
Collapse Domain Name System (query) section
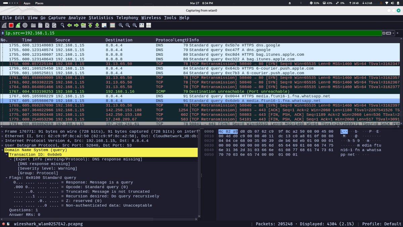click(x=3, y=150)
